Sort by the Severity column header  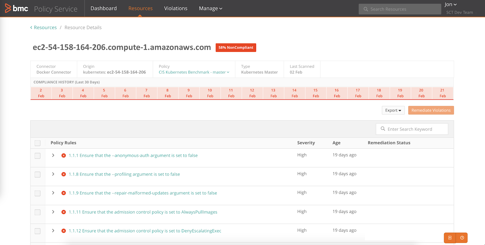pyautogui.click(x=306, y=143)
